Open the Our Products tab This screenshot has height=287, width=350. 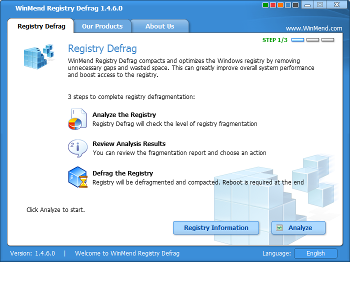coord(102,26)
